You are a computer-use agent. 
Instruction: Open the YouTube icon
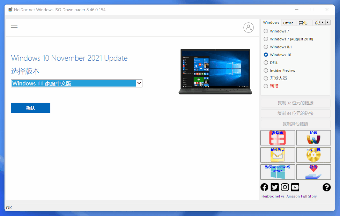[295, 187]
